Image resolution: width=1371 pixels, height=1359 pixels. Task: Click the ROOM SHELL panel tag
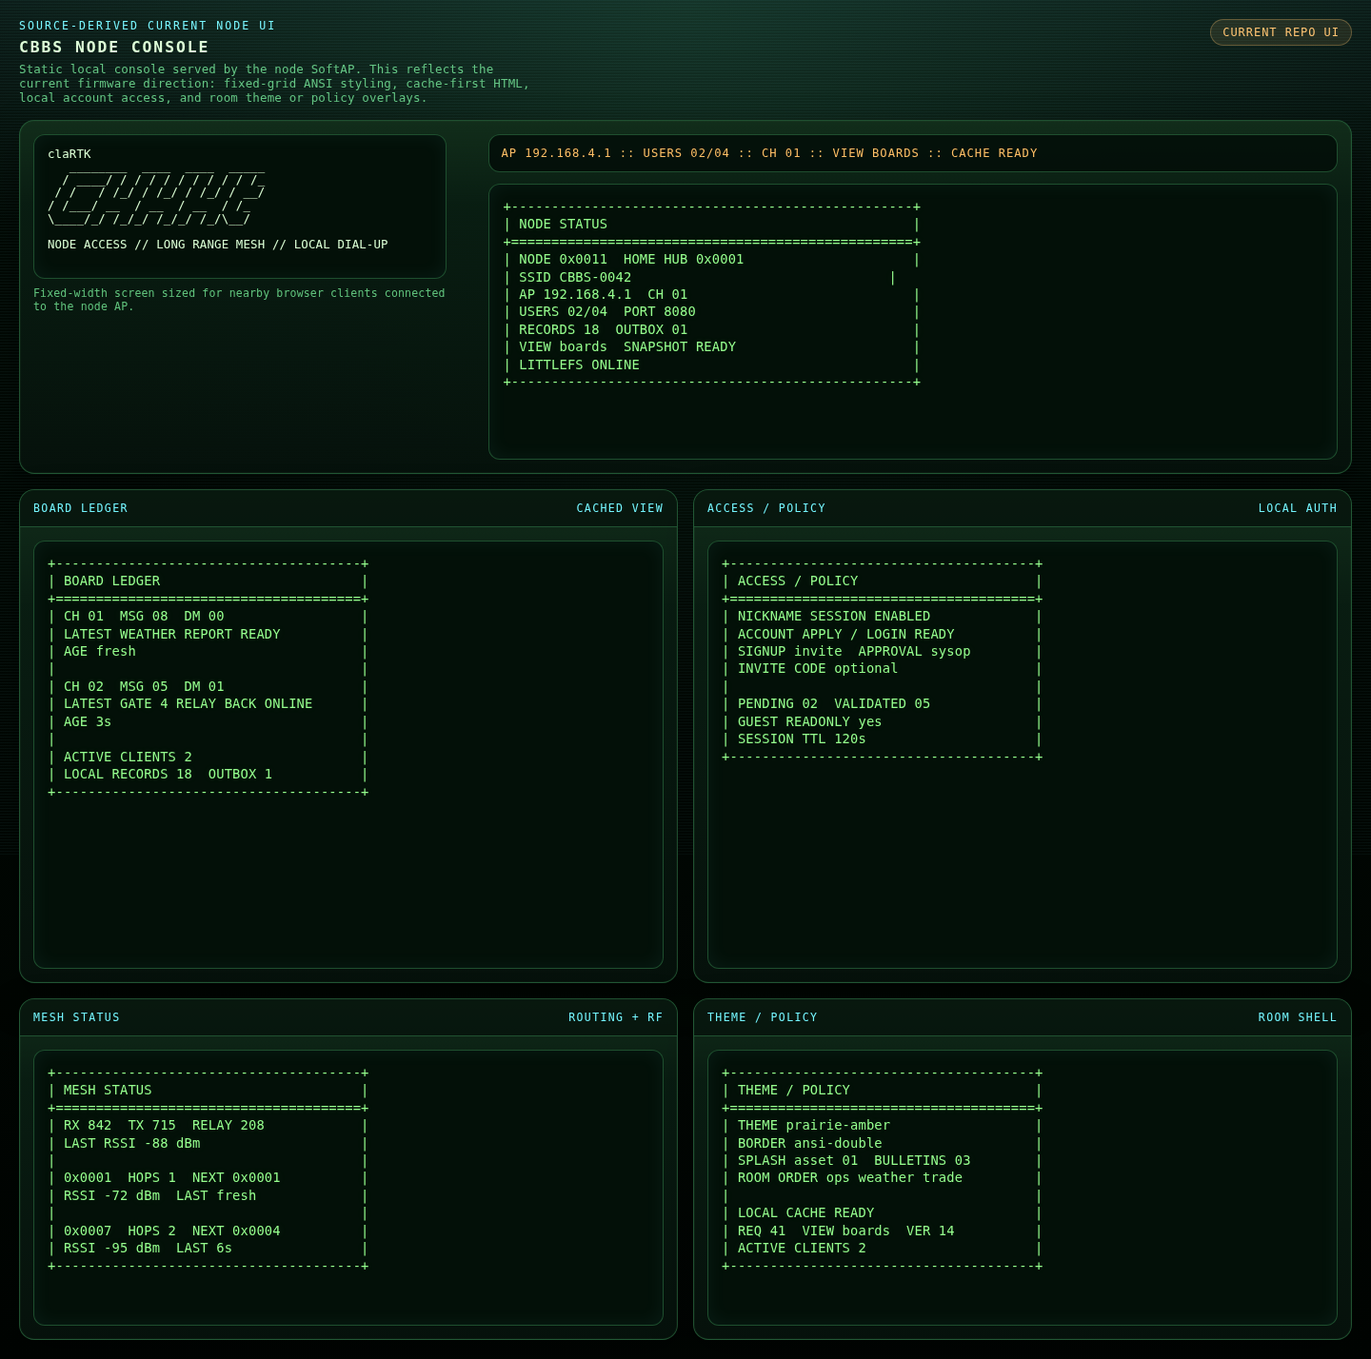click(x=1298, y=1017)
